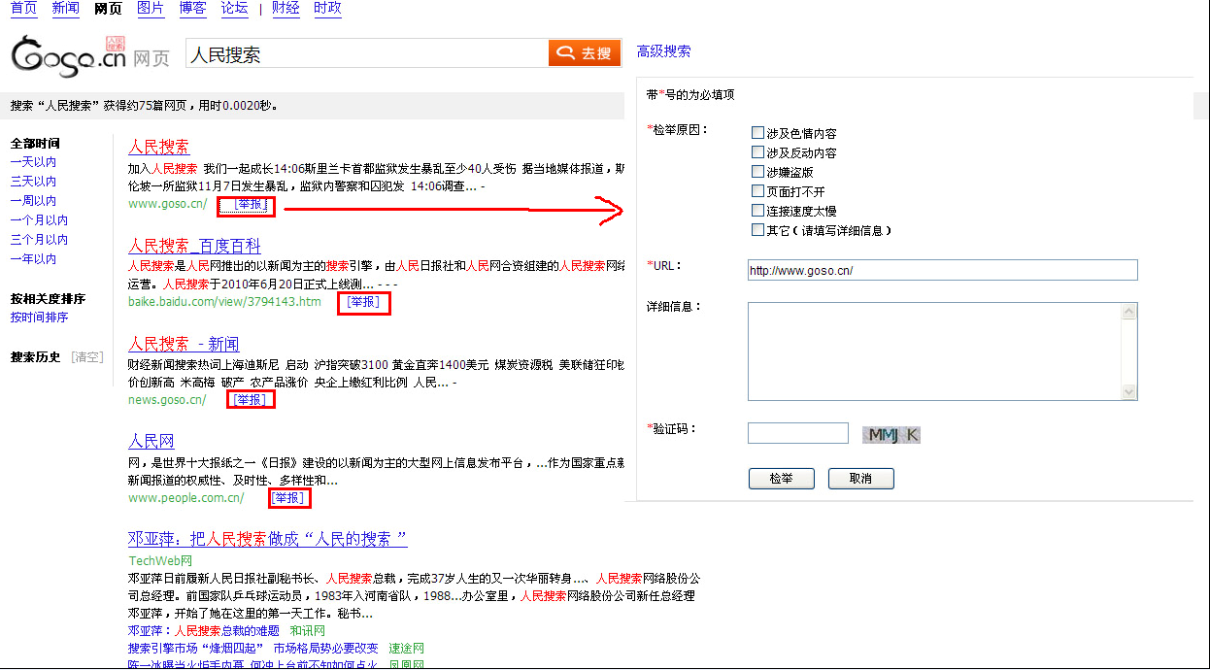
Task: Open 邓亚萍：人民搜索总裁的难题 related link
Action: [203, 630]
